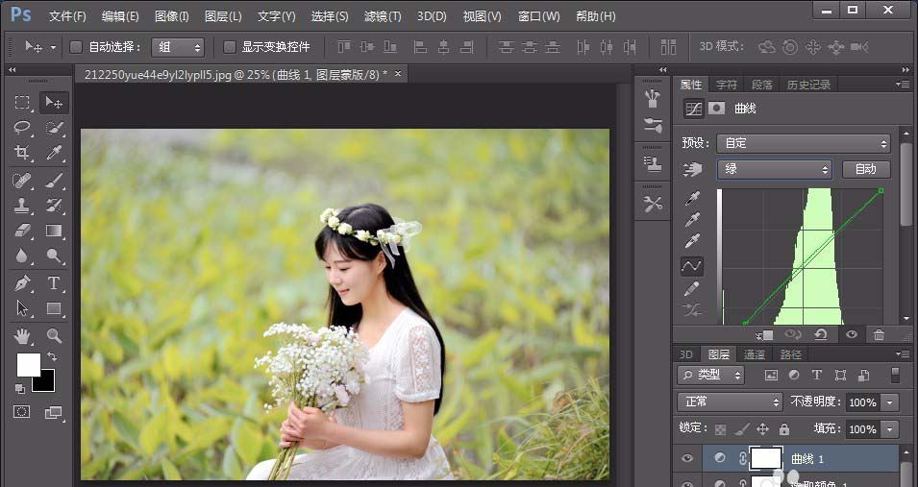The height and width of the screenshot is (487, 918).
Task: Pick the black point eyedropper in Curves
Action: pos(692,199)
